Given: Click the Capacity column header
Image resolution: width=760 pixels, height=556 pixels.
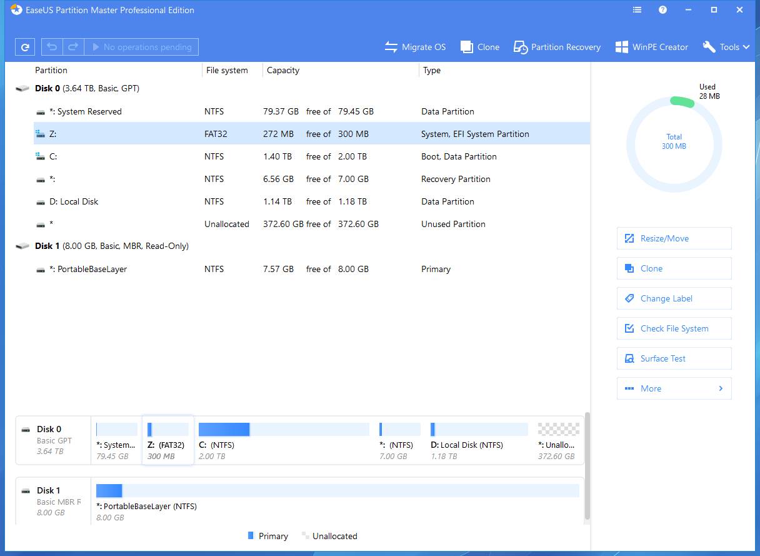Looking at the screenshot, I should [283, 70].
